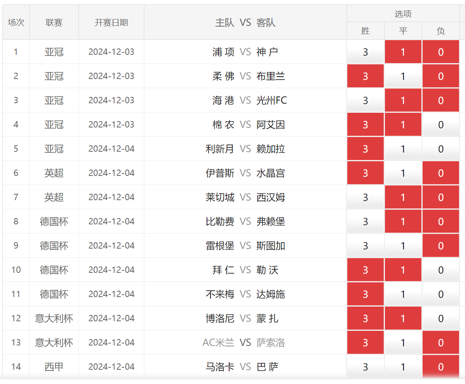Click the greyed match AC米兰 VS 萨索洛

point(244,342)
